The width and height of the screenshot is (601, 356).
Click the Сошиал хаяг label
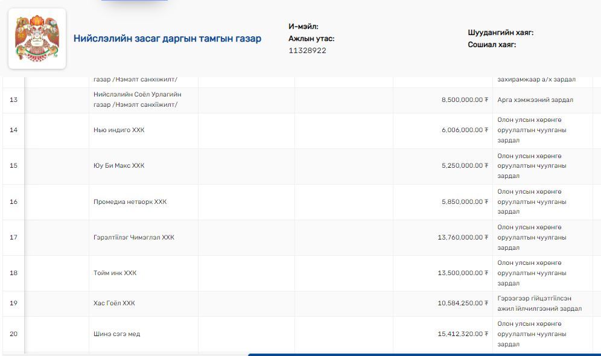tap(492, 45)
